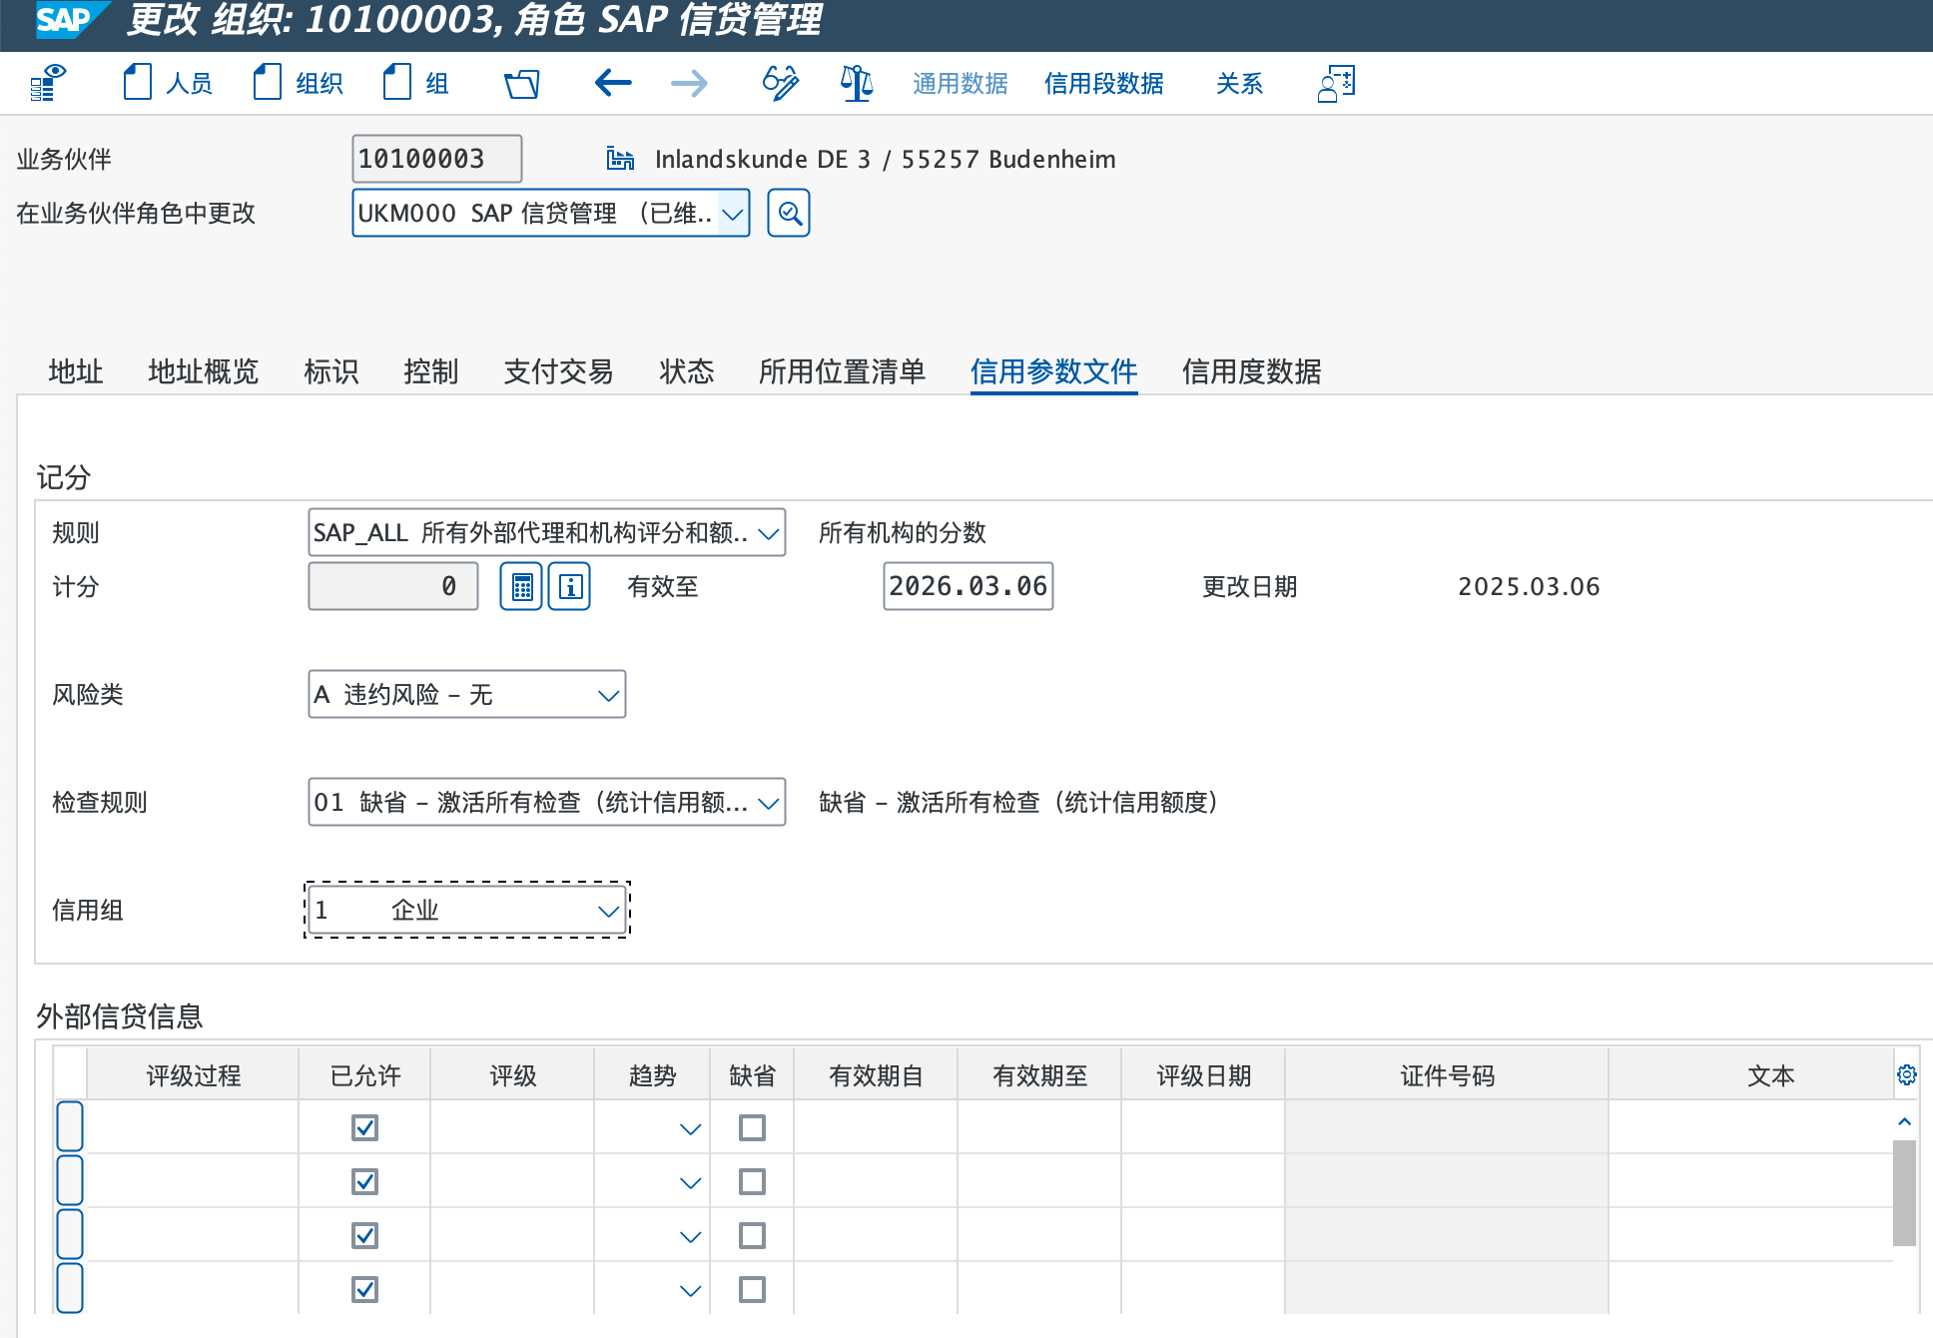Enable 缺省 checkbox in fourth row
Screen dimensions: 1933x1338
click(752, 1289)
